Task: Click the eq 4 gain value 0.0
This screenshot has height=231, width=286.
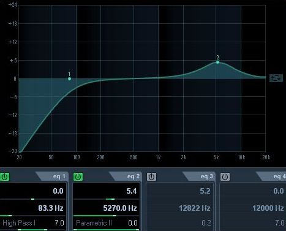Action: pyautogui.click(x=279, y=191)
